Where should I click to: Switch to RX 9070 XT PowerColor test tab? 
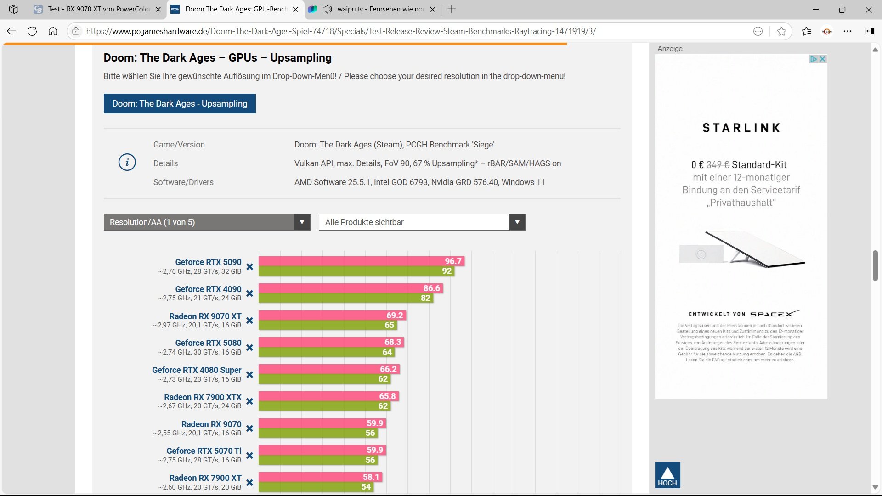click(99, 9)
